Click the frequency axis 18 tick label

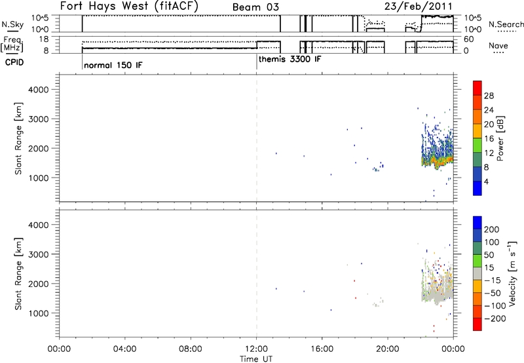tap(44, 39)
